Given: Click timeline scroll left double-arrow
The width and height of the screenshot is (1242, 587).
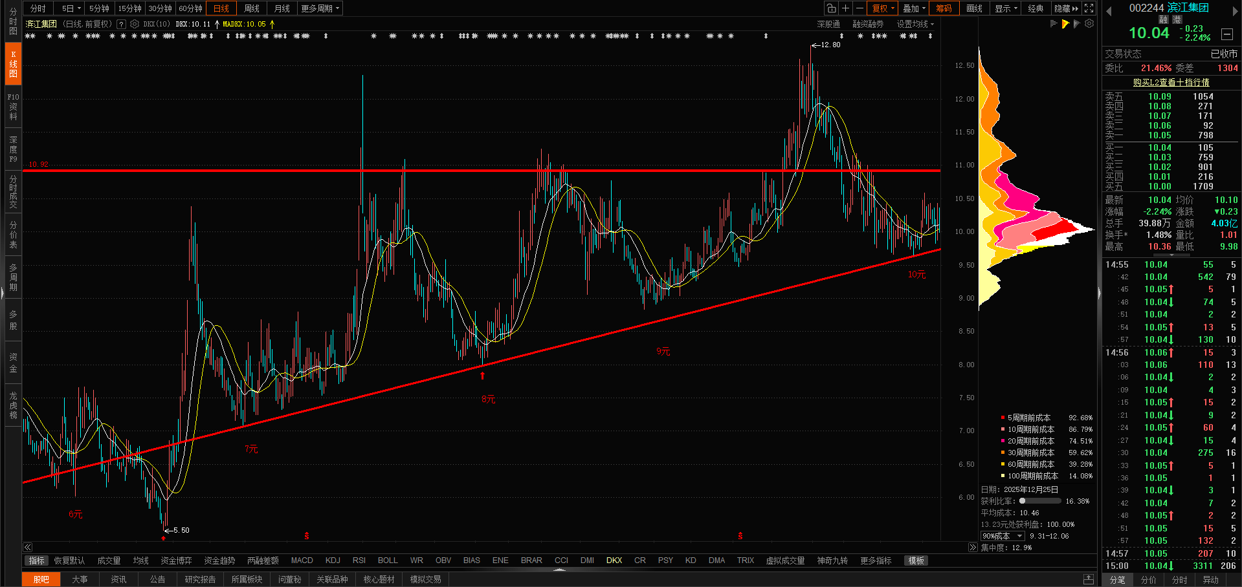Looking at the screenshot, I should (x=27, y=547).
